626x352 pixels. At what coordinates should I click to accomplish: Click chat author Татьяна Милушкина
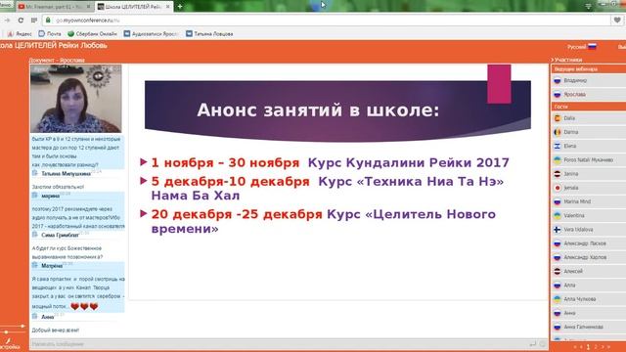point(66,174)
